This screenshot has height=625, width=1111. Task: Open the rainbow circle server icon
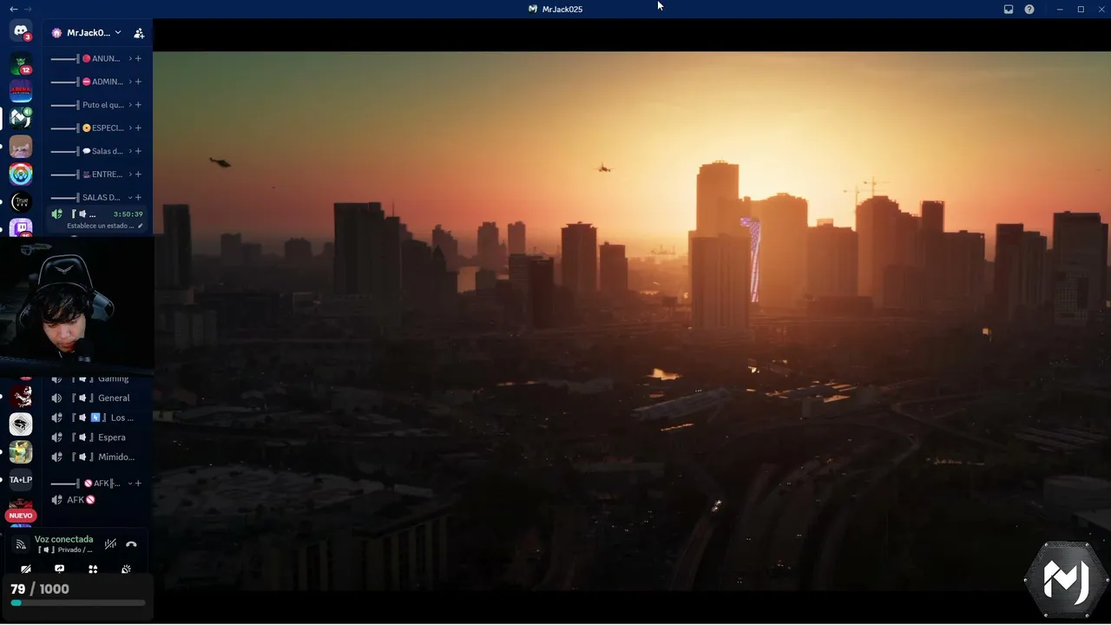tap(21, 174)
